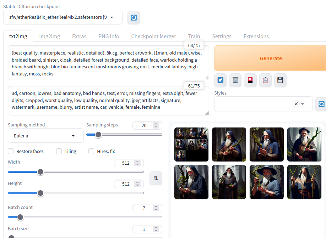Click the negative prompt resize handle

click(x=207, y=113)
